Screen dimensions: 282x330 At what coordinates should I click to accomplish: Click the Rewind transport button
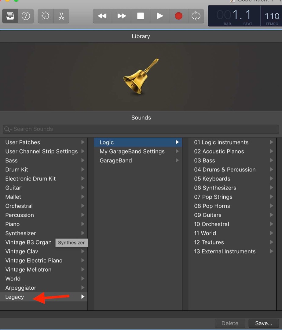coord(102,16)
